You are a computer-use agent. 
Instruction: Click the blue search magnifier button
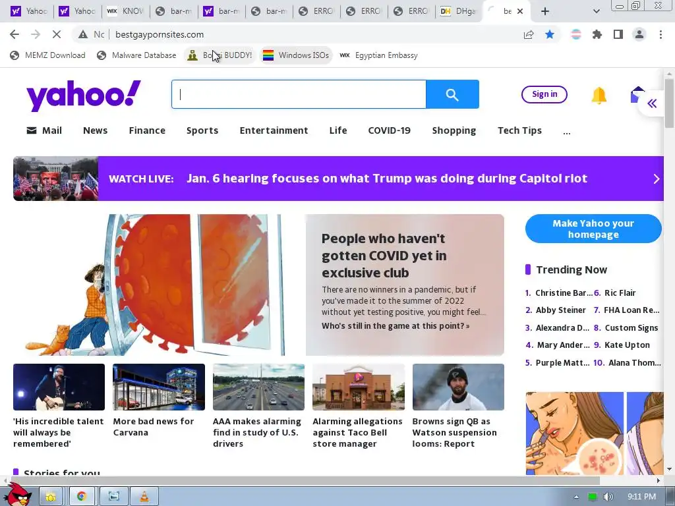pyautogui.click(x=452, y=94)
